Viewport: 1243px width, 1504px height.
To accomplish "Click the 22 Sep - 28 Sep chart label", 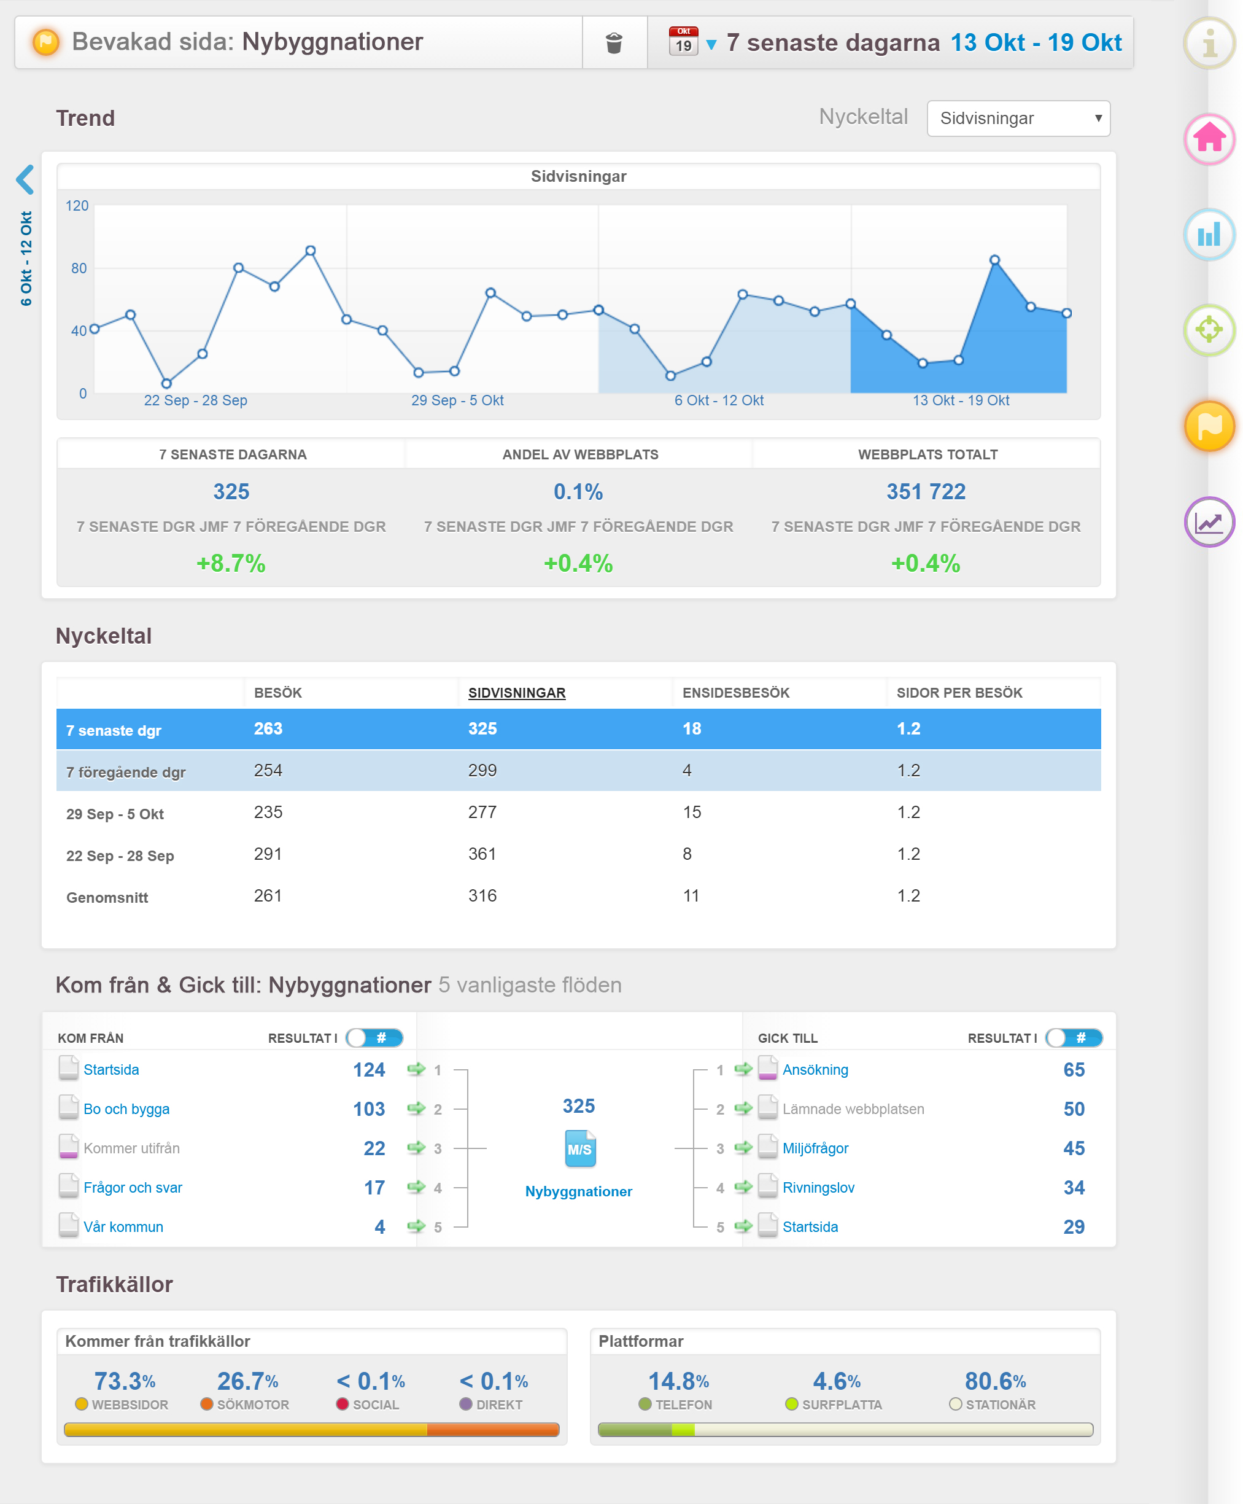I will pyautogui.click(x=195, y=400).
